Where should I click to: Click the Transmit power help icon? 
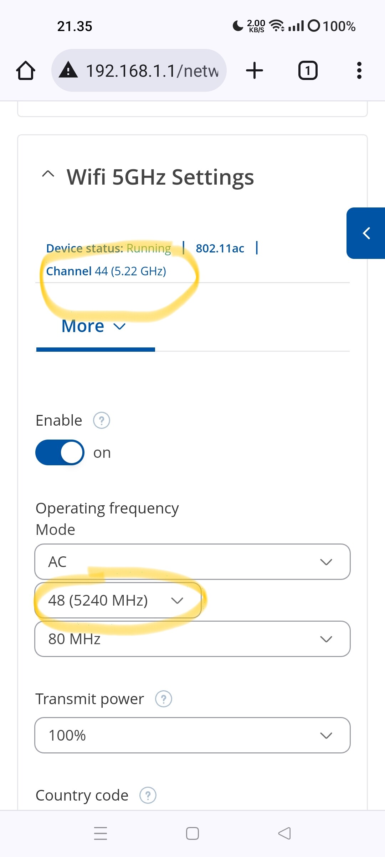[164, 699]
